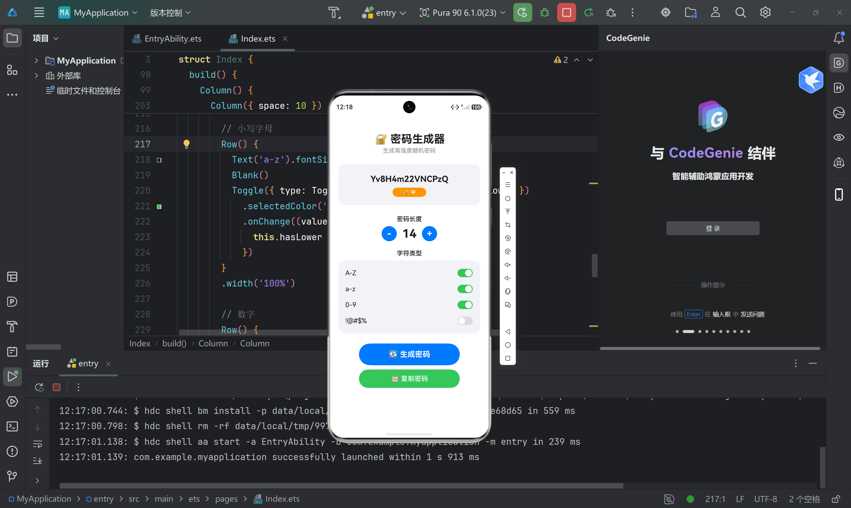Open more actions kebab in top toolbar

coord(633,13)
